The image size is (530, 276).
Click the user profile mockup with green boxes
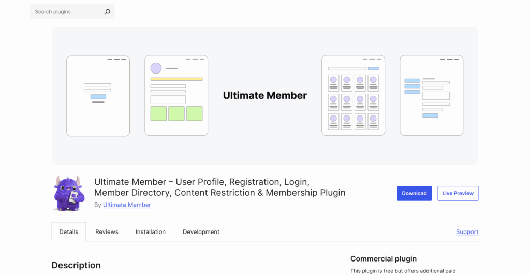pyautogui.click(x=176, y=95)
